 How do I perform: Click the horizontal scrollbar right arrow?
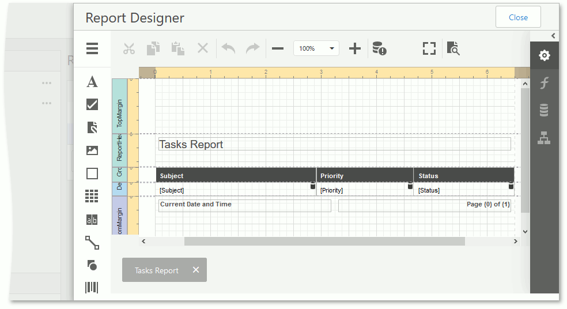pyautogui.click(x=516, y=241)
